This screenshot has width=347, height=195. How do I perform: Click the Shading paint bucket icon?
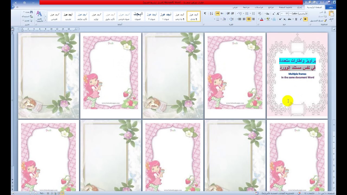(224, 19)
